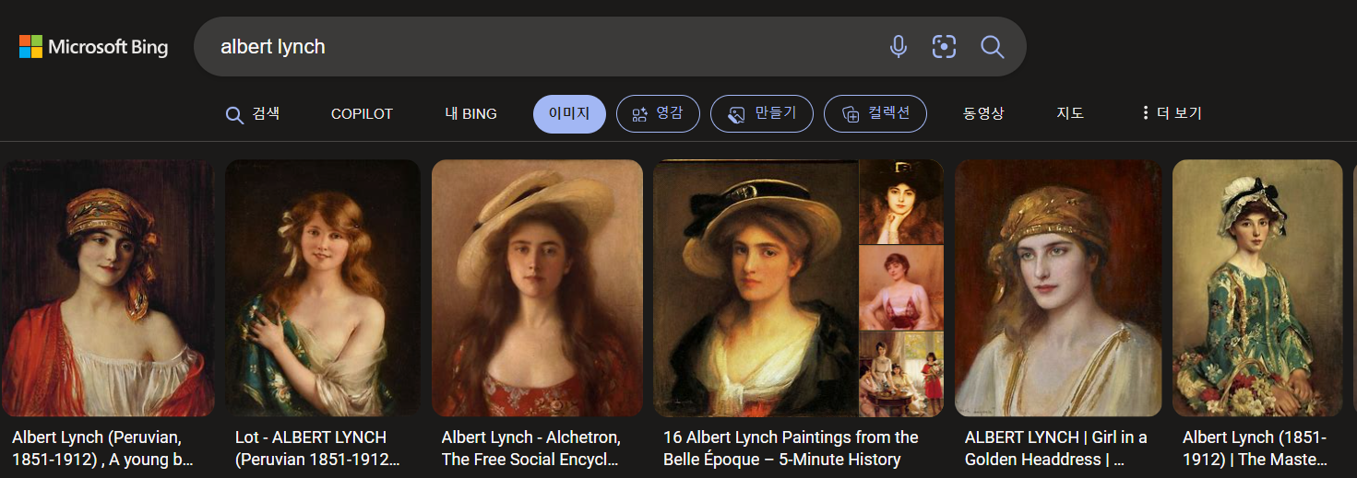Open small bottom collage tea scene thumbnail
1357x478 pixels.
coord(901,374)
